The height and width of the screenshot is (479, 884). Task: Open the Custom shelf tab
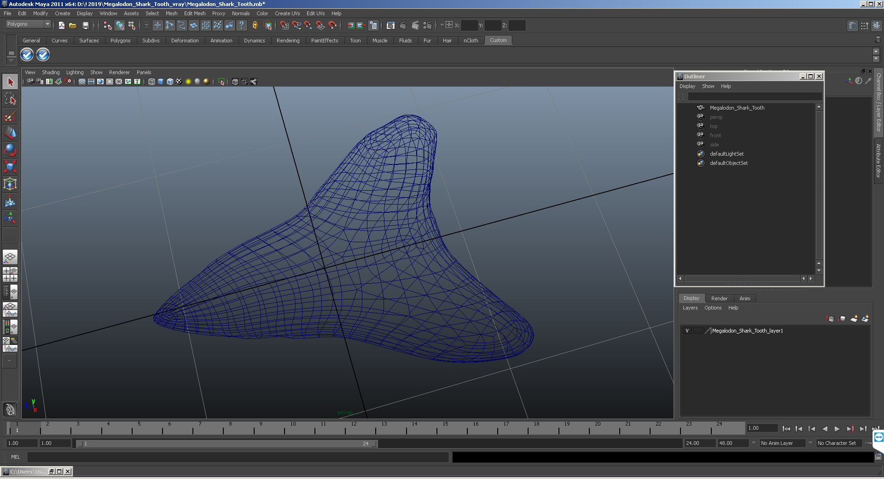pos(498,40)
